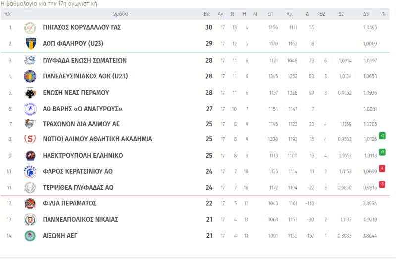Image resolution: width=396 pixels, height=259 pixels.
Task: Click the Ομάδα column header
Action: (x=119, y=14)
